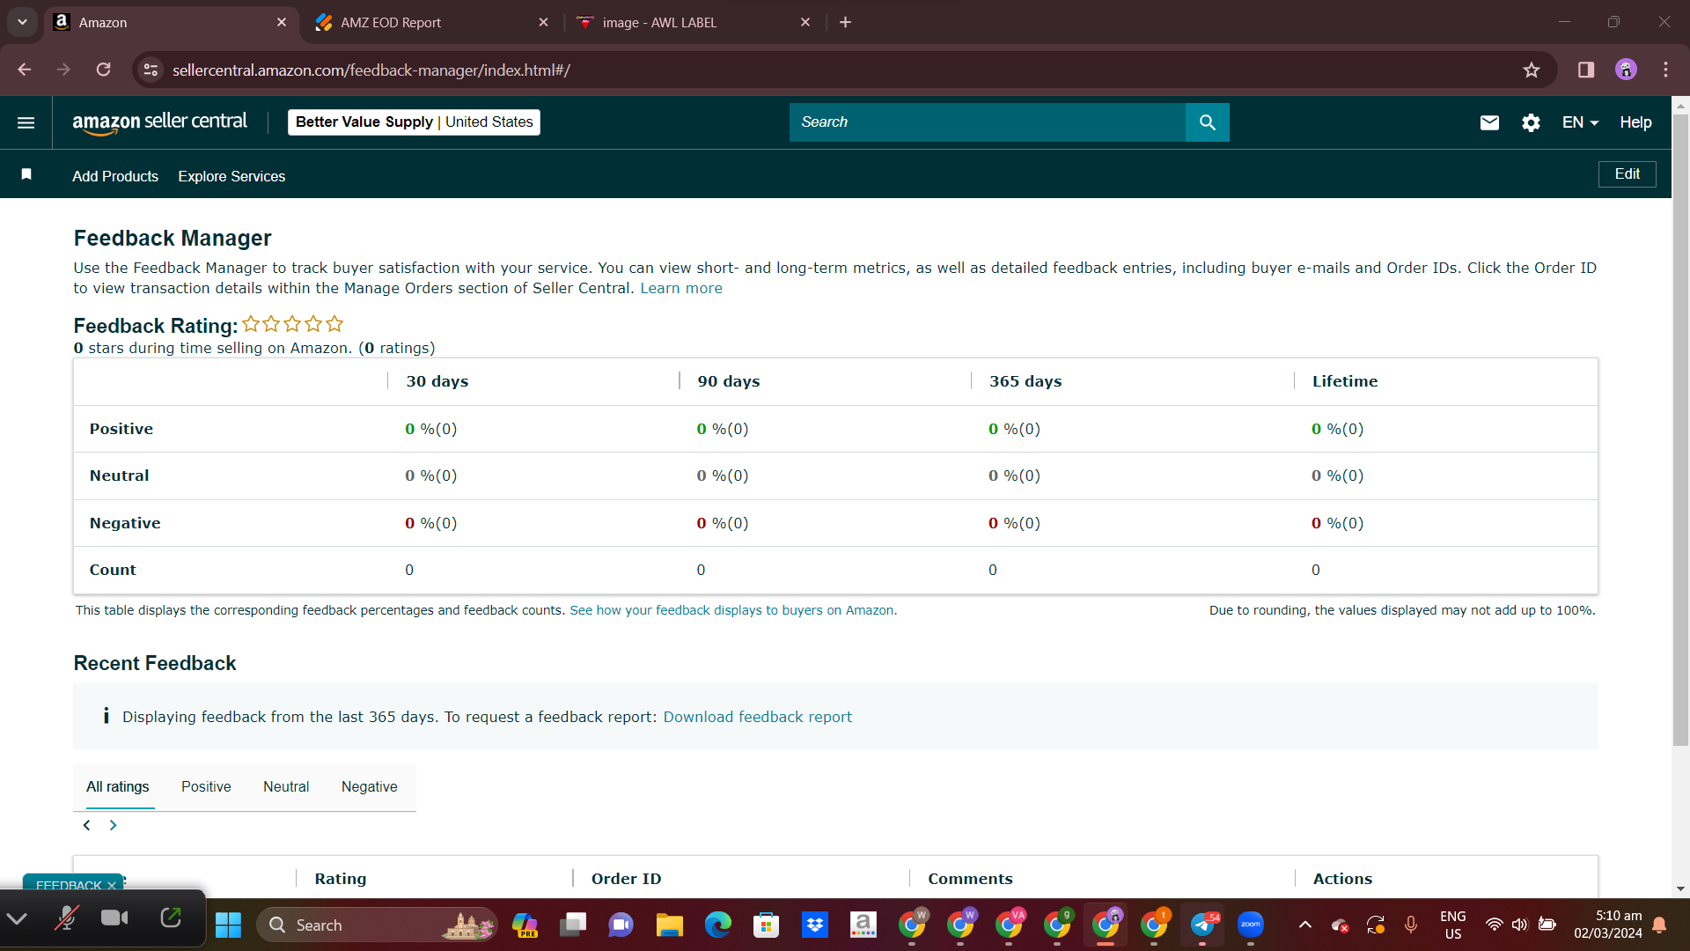Open the Seller Central hamburger menu
Viewport: 1690px width, 951px height.
point(26,122)
